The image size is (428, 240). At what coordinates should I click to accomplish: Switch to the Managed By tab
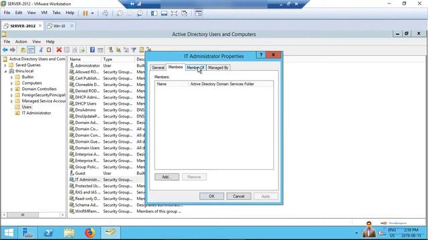pos(218,67)
